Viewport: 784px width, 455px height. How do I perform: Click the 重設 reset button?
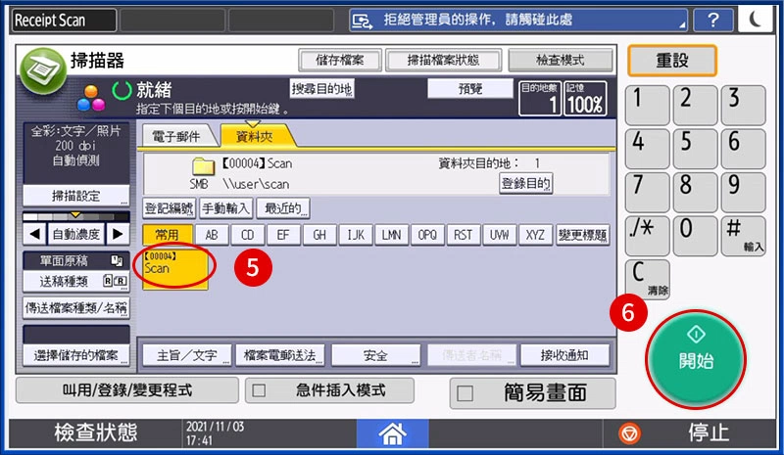tap(686, 61)
